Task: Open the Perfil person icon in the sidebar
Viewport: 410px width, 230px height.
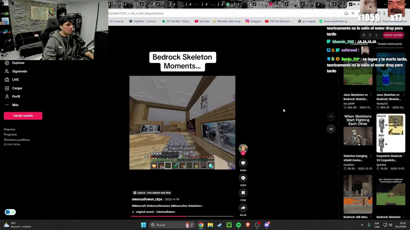Action: click(7, 96)
